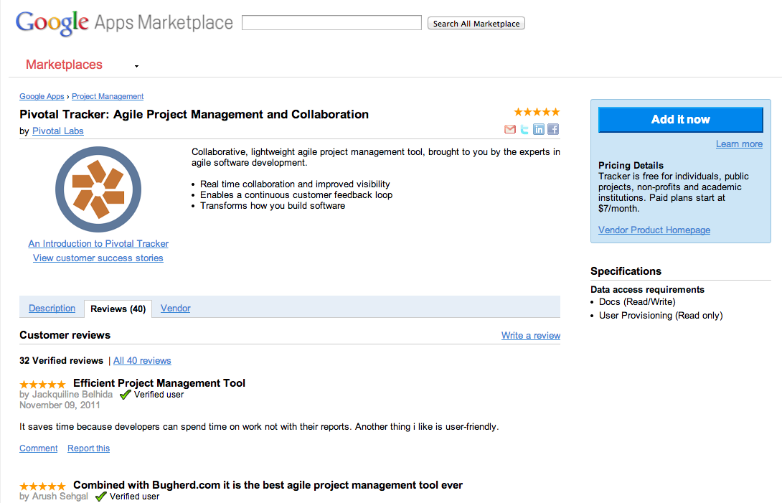Go to Project Management breadcrumb
The image size is (782, 503).
(x=108, y=96)
